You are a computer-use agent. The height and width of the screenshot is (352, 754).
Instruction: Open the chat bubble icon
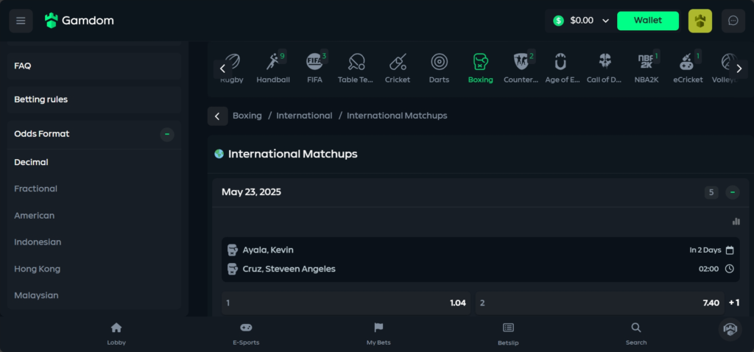point(733,21)
